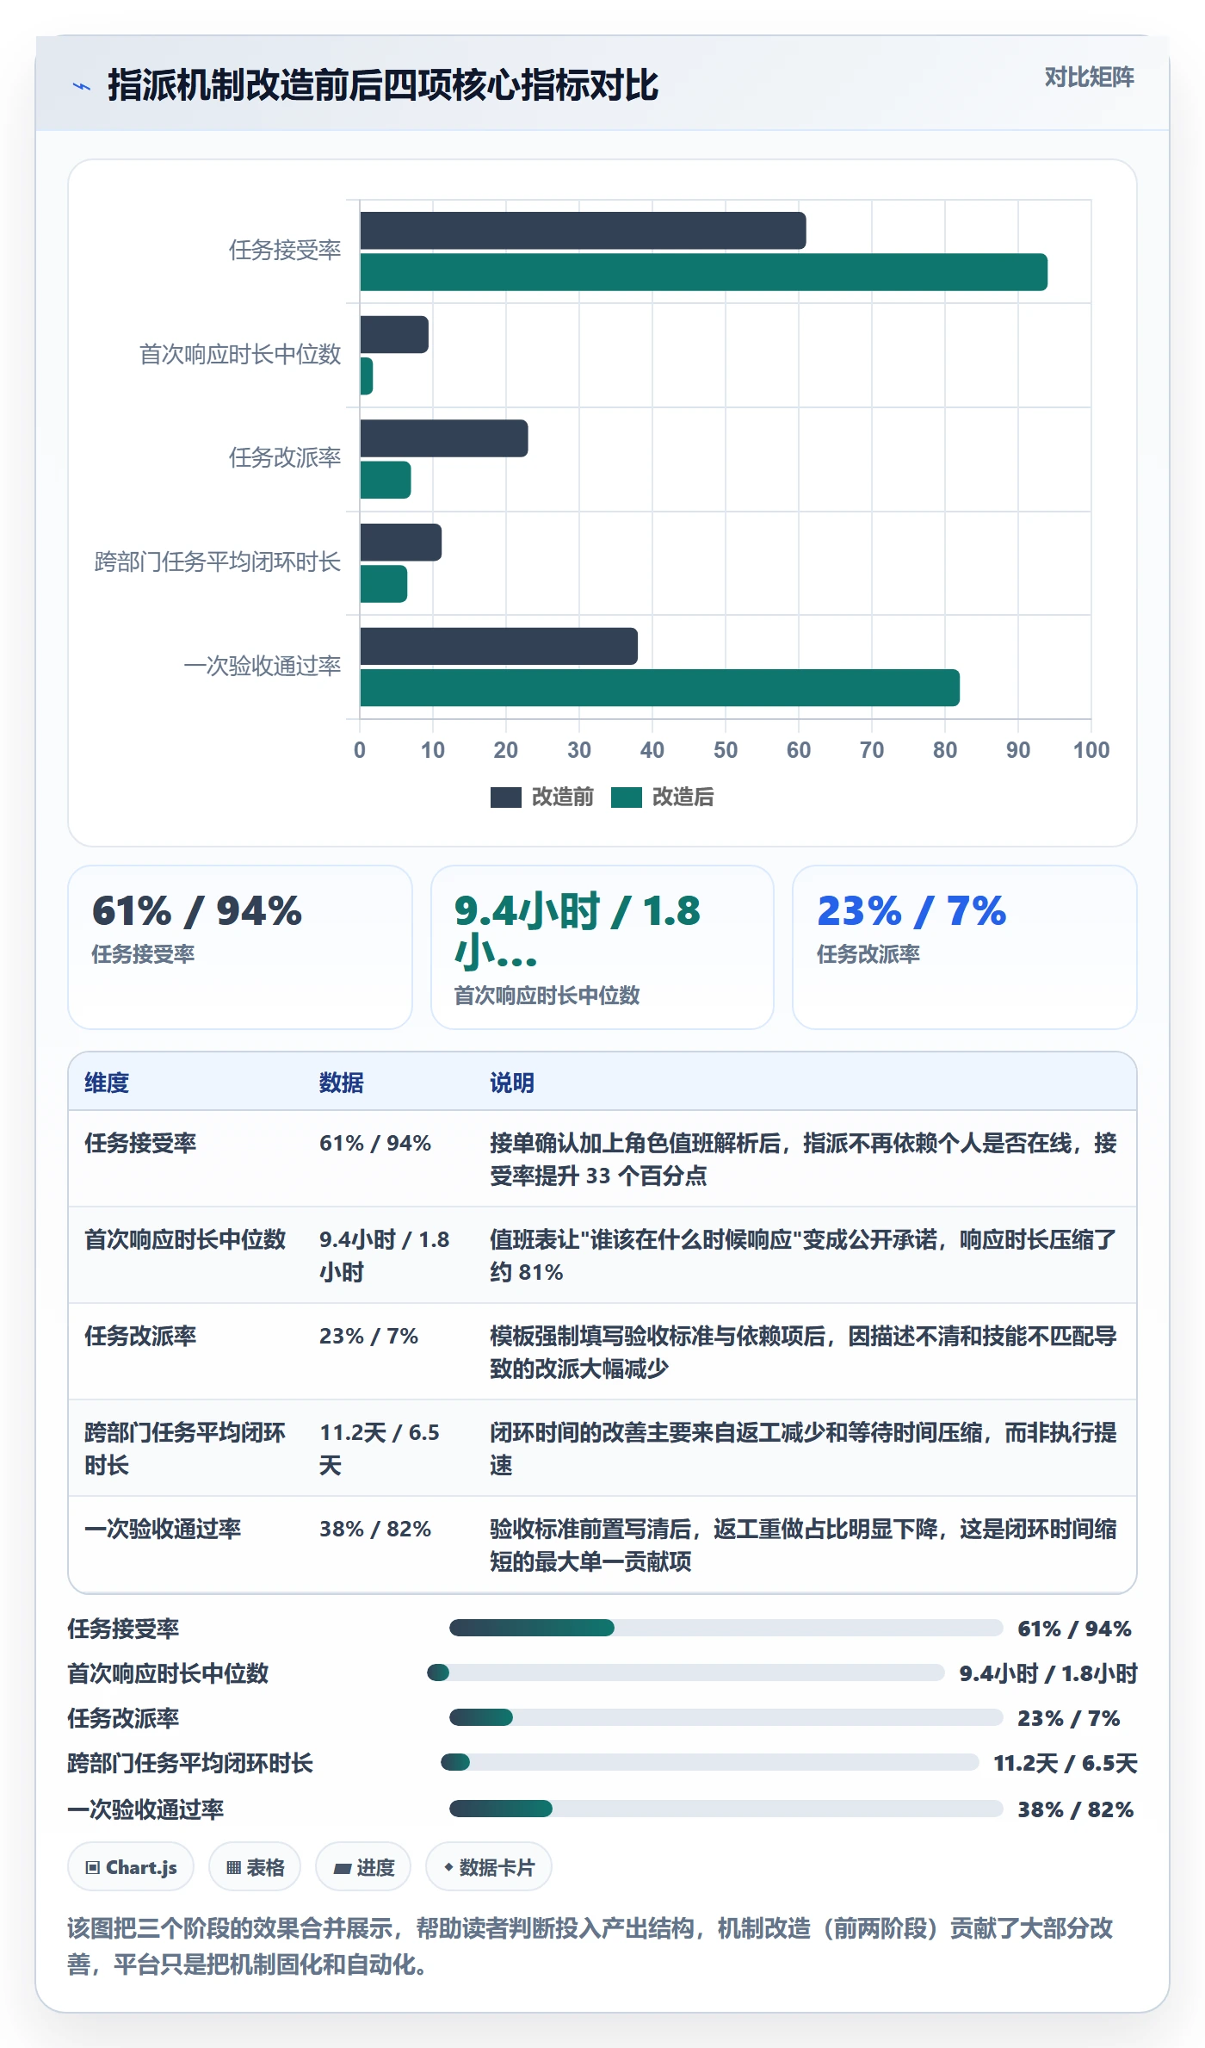Click the 数据卡片 tag chip
This screenshot has height=2048, width=1205.
489,1867
